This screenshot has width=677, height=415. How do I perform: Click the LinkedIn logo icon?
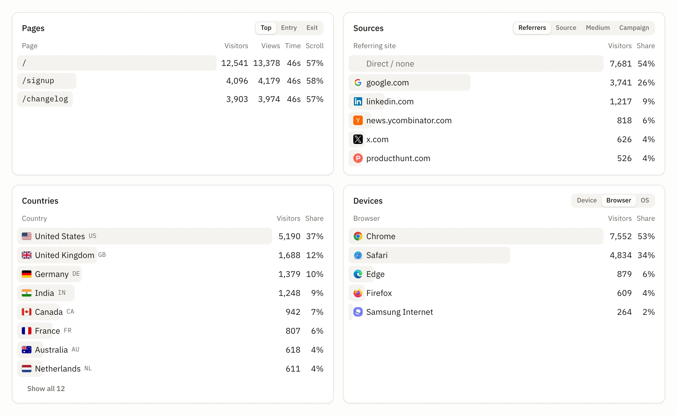pyautogui.click(x=358, y=101)
